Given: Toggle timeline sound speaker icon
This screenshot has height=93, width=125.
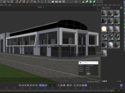Looking at the screenshot, I should [46, 85].
